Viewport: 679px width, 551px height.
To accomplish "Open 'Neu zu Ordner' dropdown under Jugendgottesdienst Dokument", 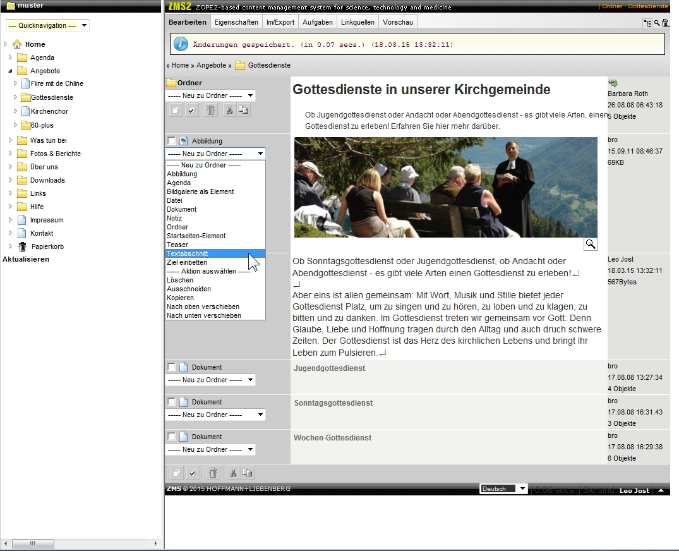I will (210, 380).
